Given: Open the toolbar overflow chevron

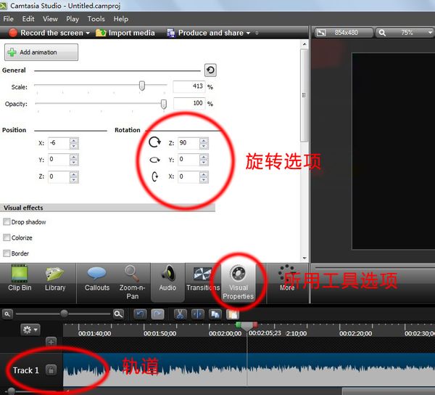Looking at the screenshot, I should click(257, 33).
